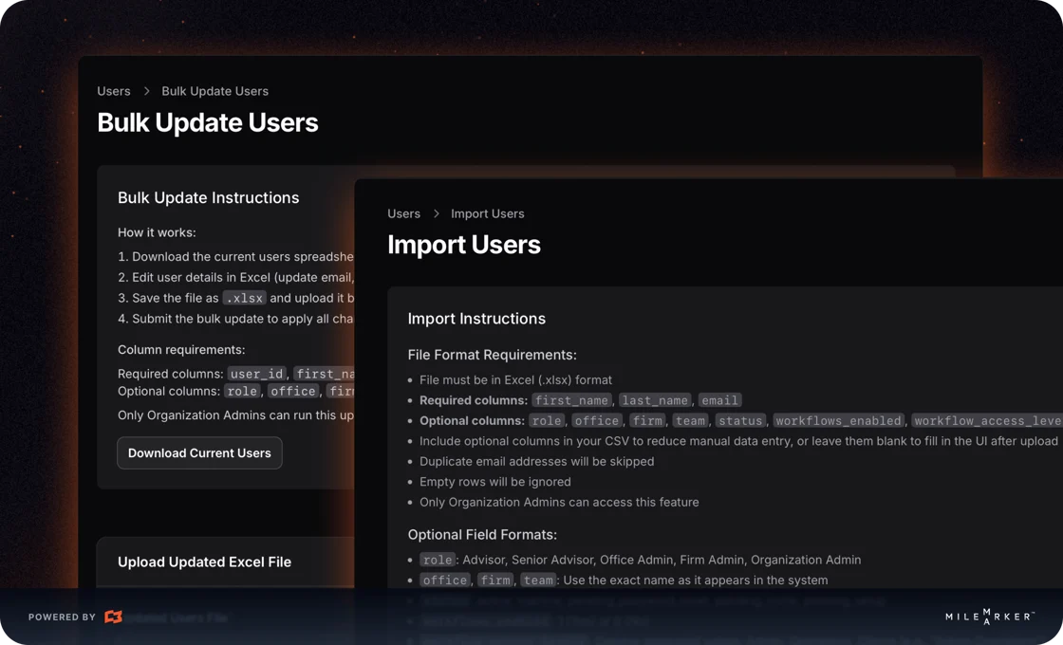The height and width of the screenshot is (645, 1063).
Task: Click the Upload Updated Excel File heading
Action: 204,562
